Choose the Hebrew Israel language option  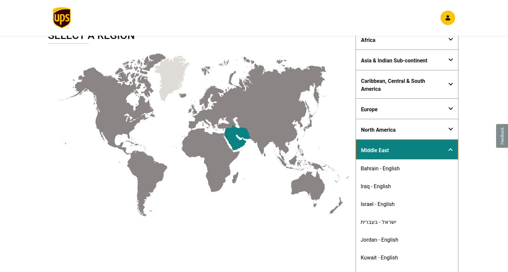point(378,222)
